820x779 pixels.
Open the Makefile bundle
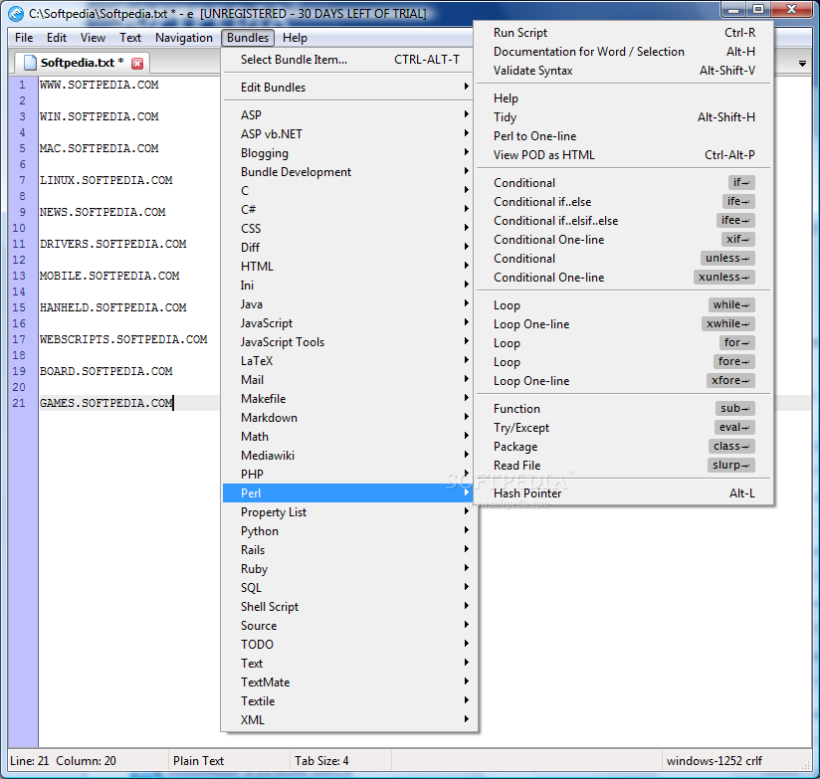click(349, 398)
